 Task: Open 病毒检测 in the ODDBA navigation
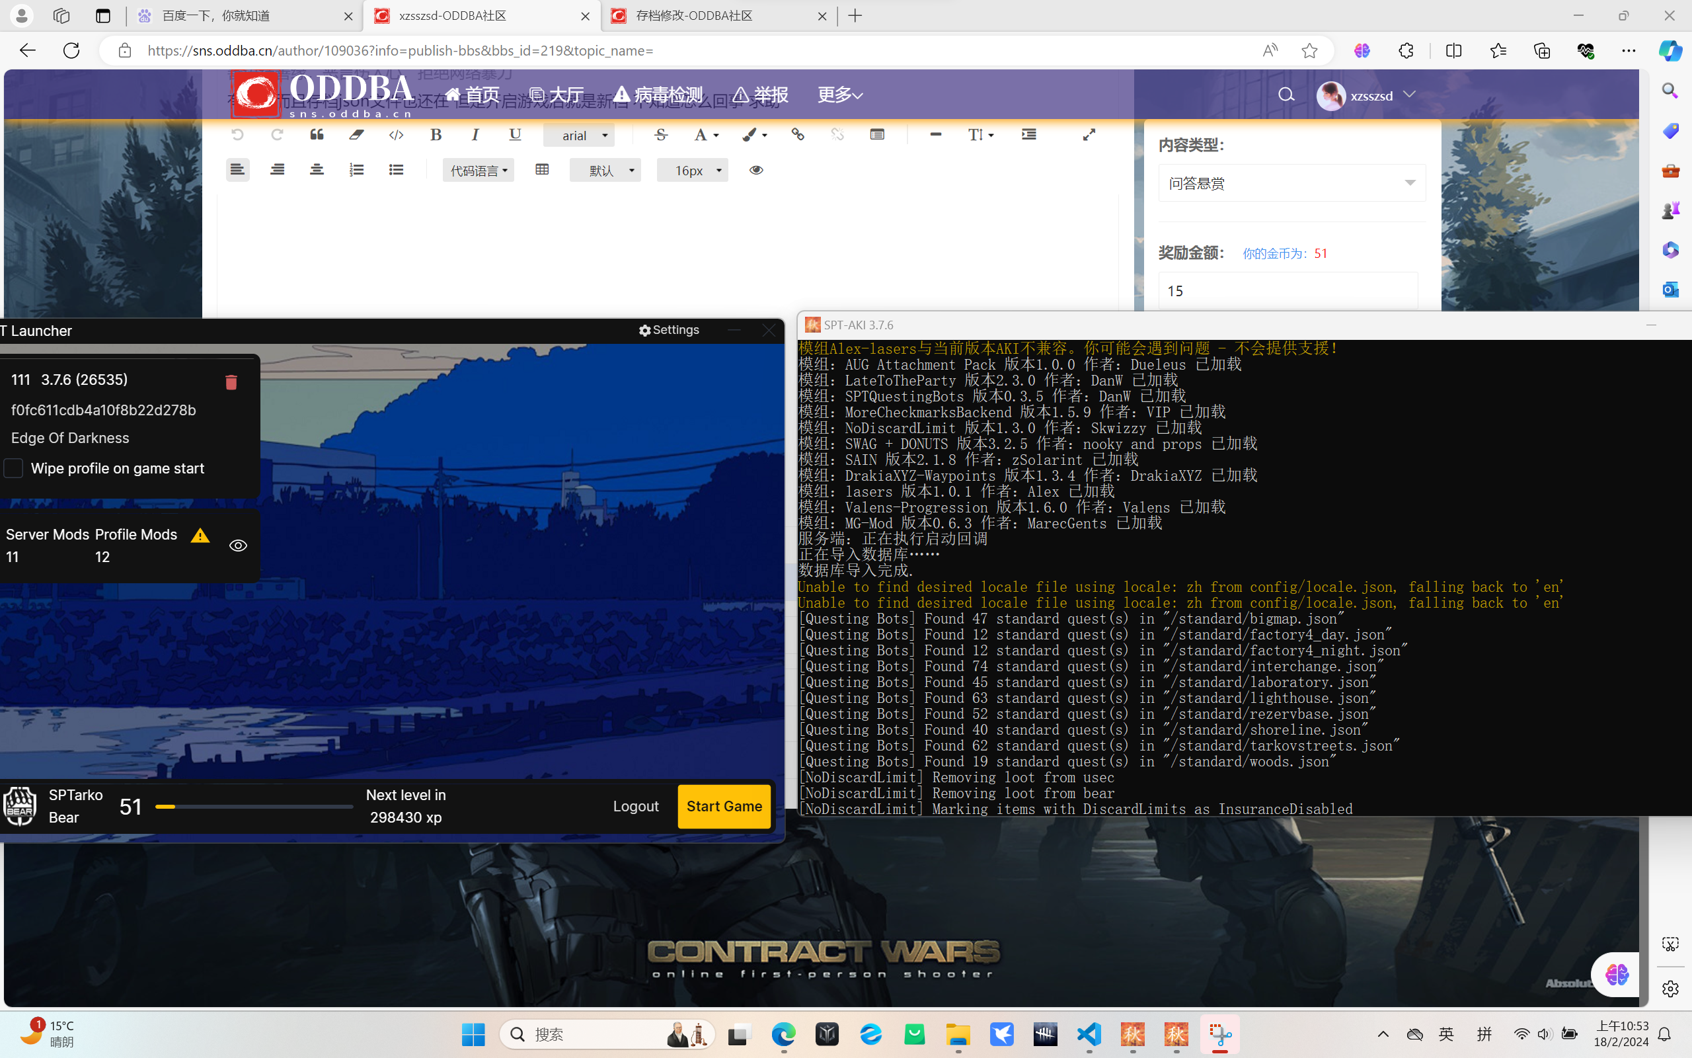point(658,95)
